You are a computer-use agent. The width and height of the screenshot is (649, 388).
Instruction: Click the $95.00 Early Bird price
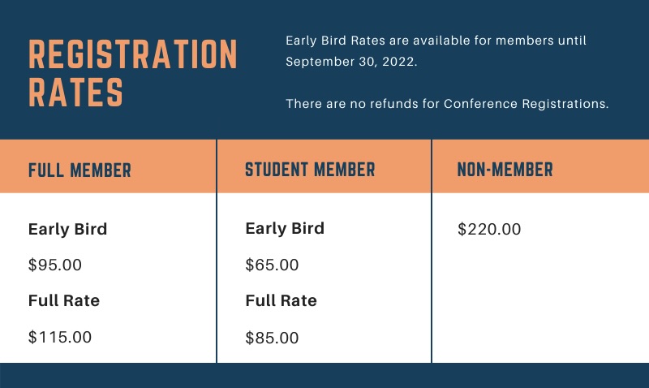tap(55, 265)
